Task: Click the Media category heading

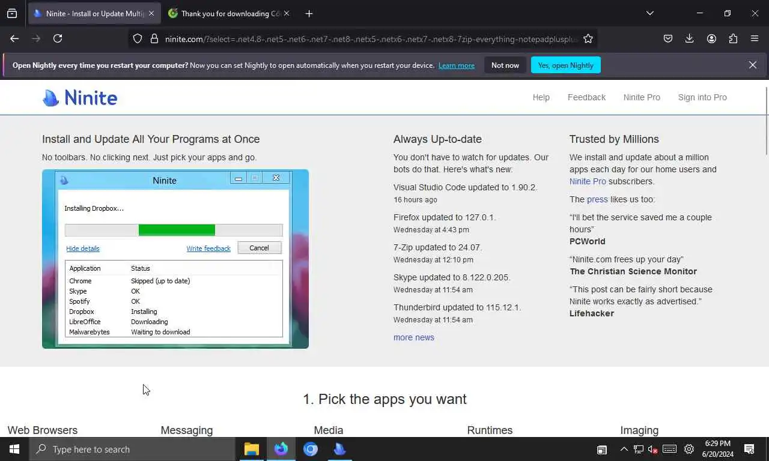Action: click(x=329, y=430)
